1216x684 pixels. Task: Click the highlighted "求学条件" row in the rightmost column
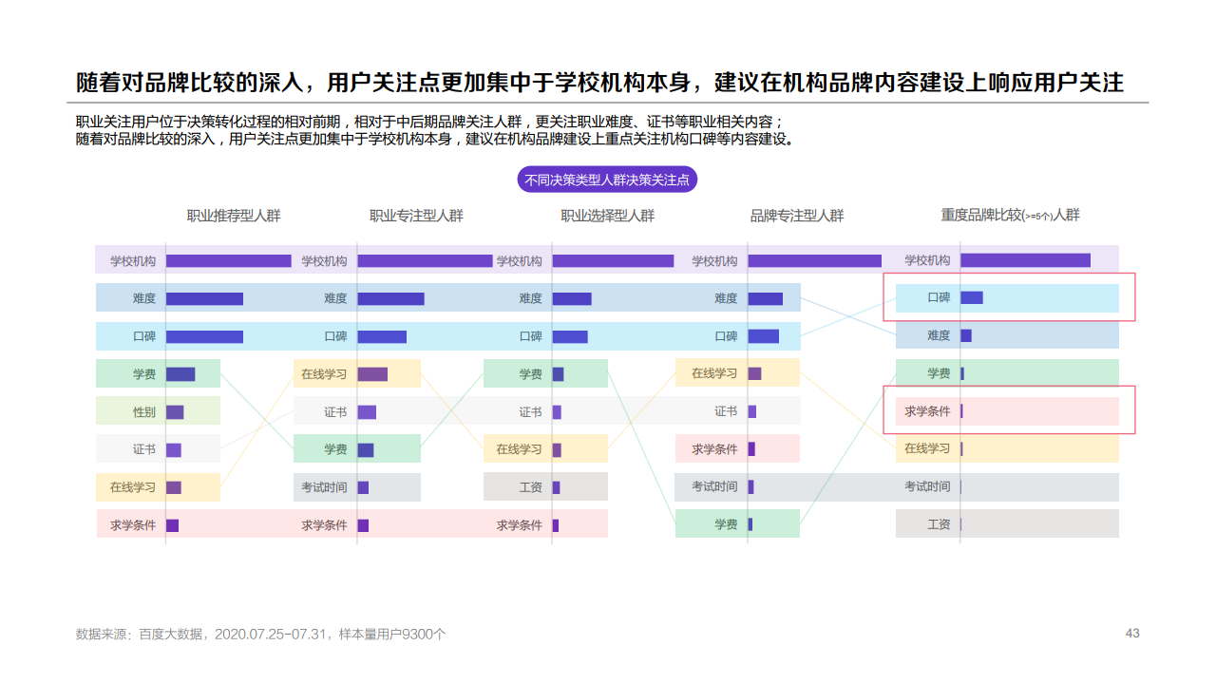(1006, 410)
